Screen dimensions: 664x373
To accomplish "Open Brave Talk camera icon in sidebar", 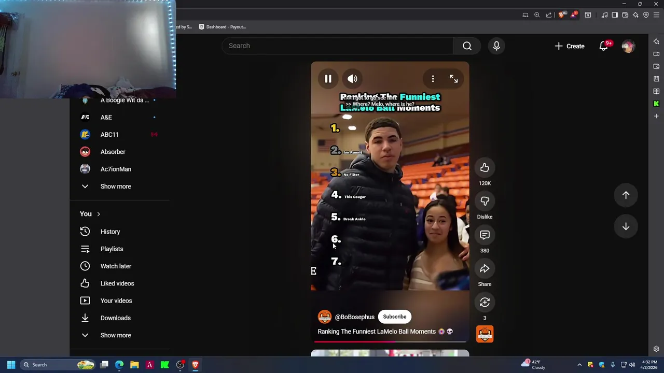I will (656, 54).
